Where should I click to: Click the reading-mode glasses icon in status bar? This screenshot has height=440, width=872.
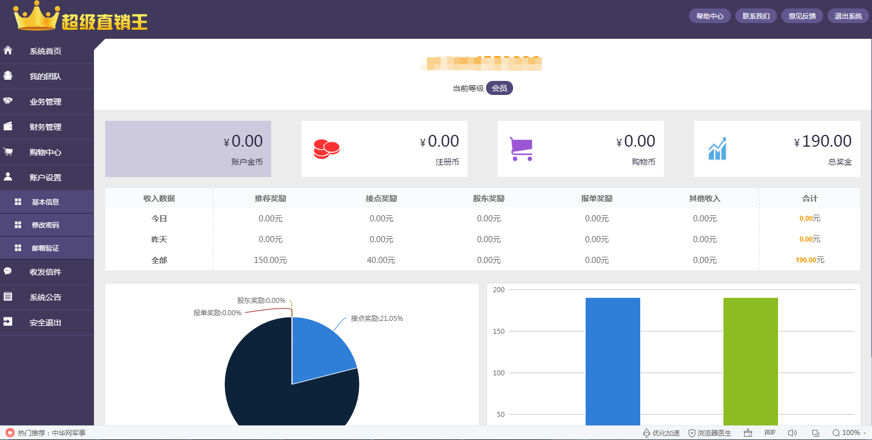(x=770, y=433)
